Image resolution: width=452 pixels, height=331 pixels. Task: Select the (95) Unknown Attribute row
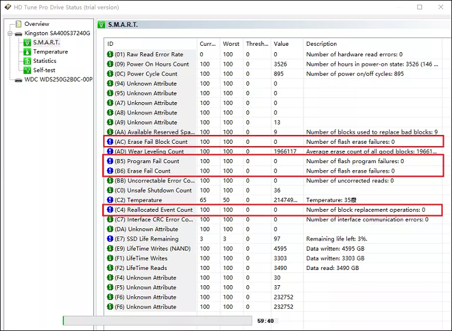pyautogui.click(x=273, y=93)
